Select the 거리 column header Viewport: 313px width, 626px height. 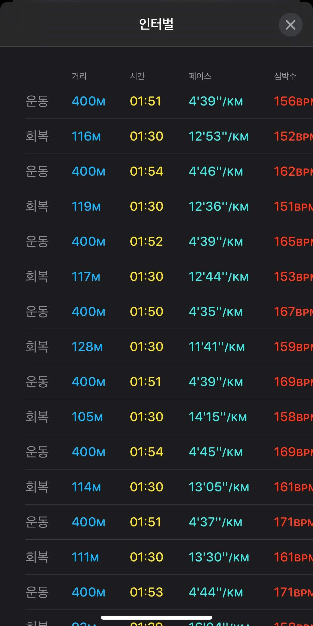pos(79,76)
